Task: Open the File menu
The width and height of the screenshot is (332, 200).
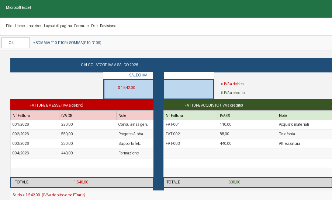Action: point(9,26)
